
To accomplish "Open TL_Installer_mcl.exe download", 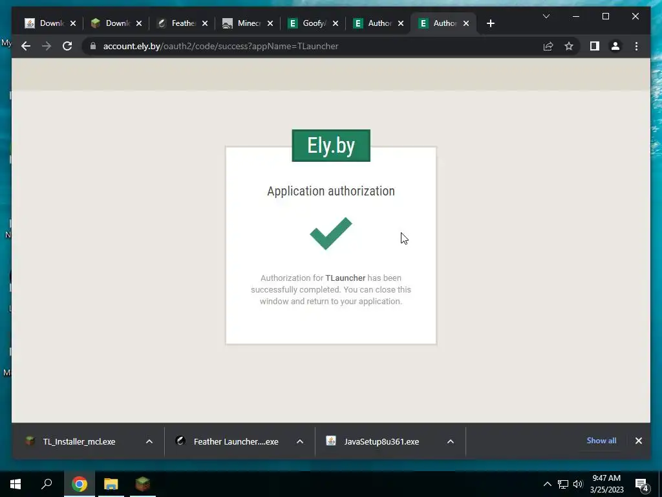I will coord(78,441).
